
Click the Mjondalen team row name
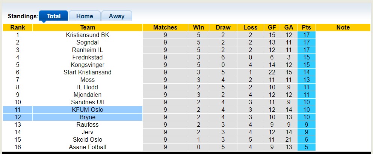(x=88, y=95)
